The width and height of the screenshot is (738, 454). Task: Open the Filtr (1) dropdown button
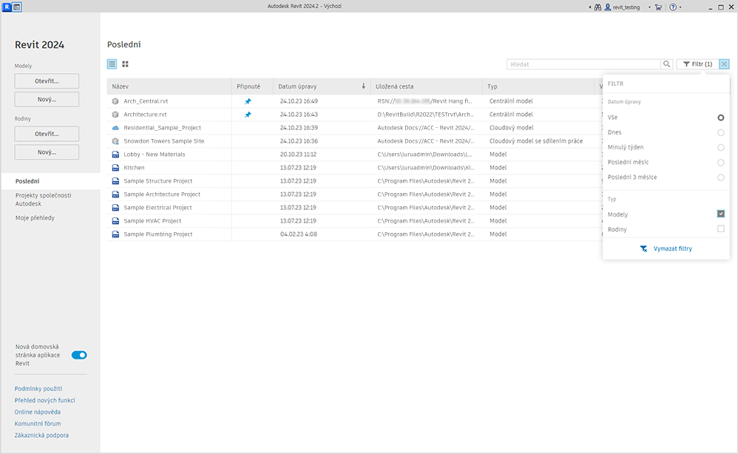pos(697,64)
